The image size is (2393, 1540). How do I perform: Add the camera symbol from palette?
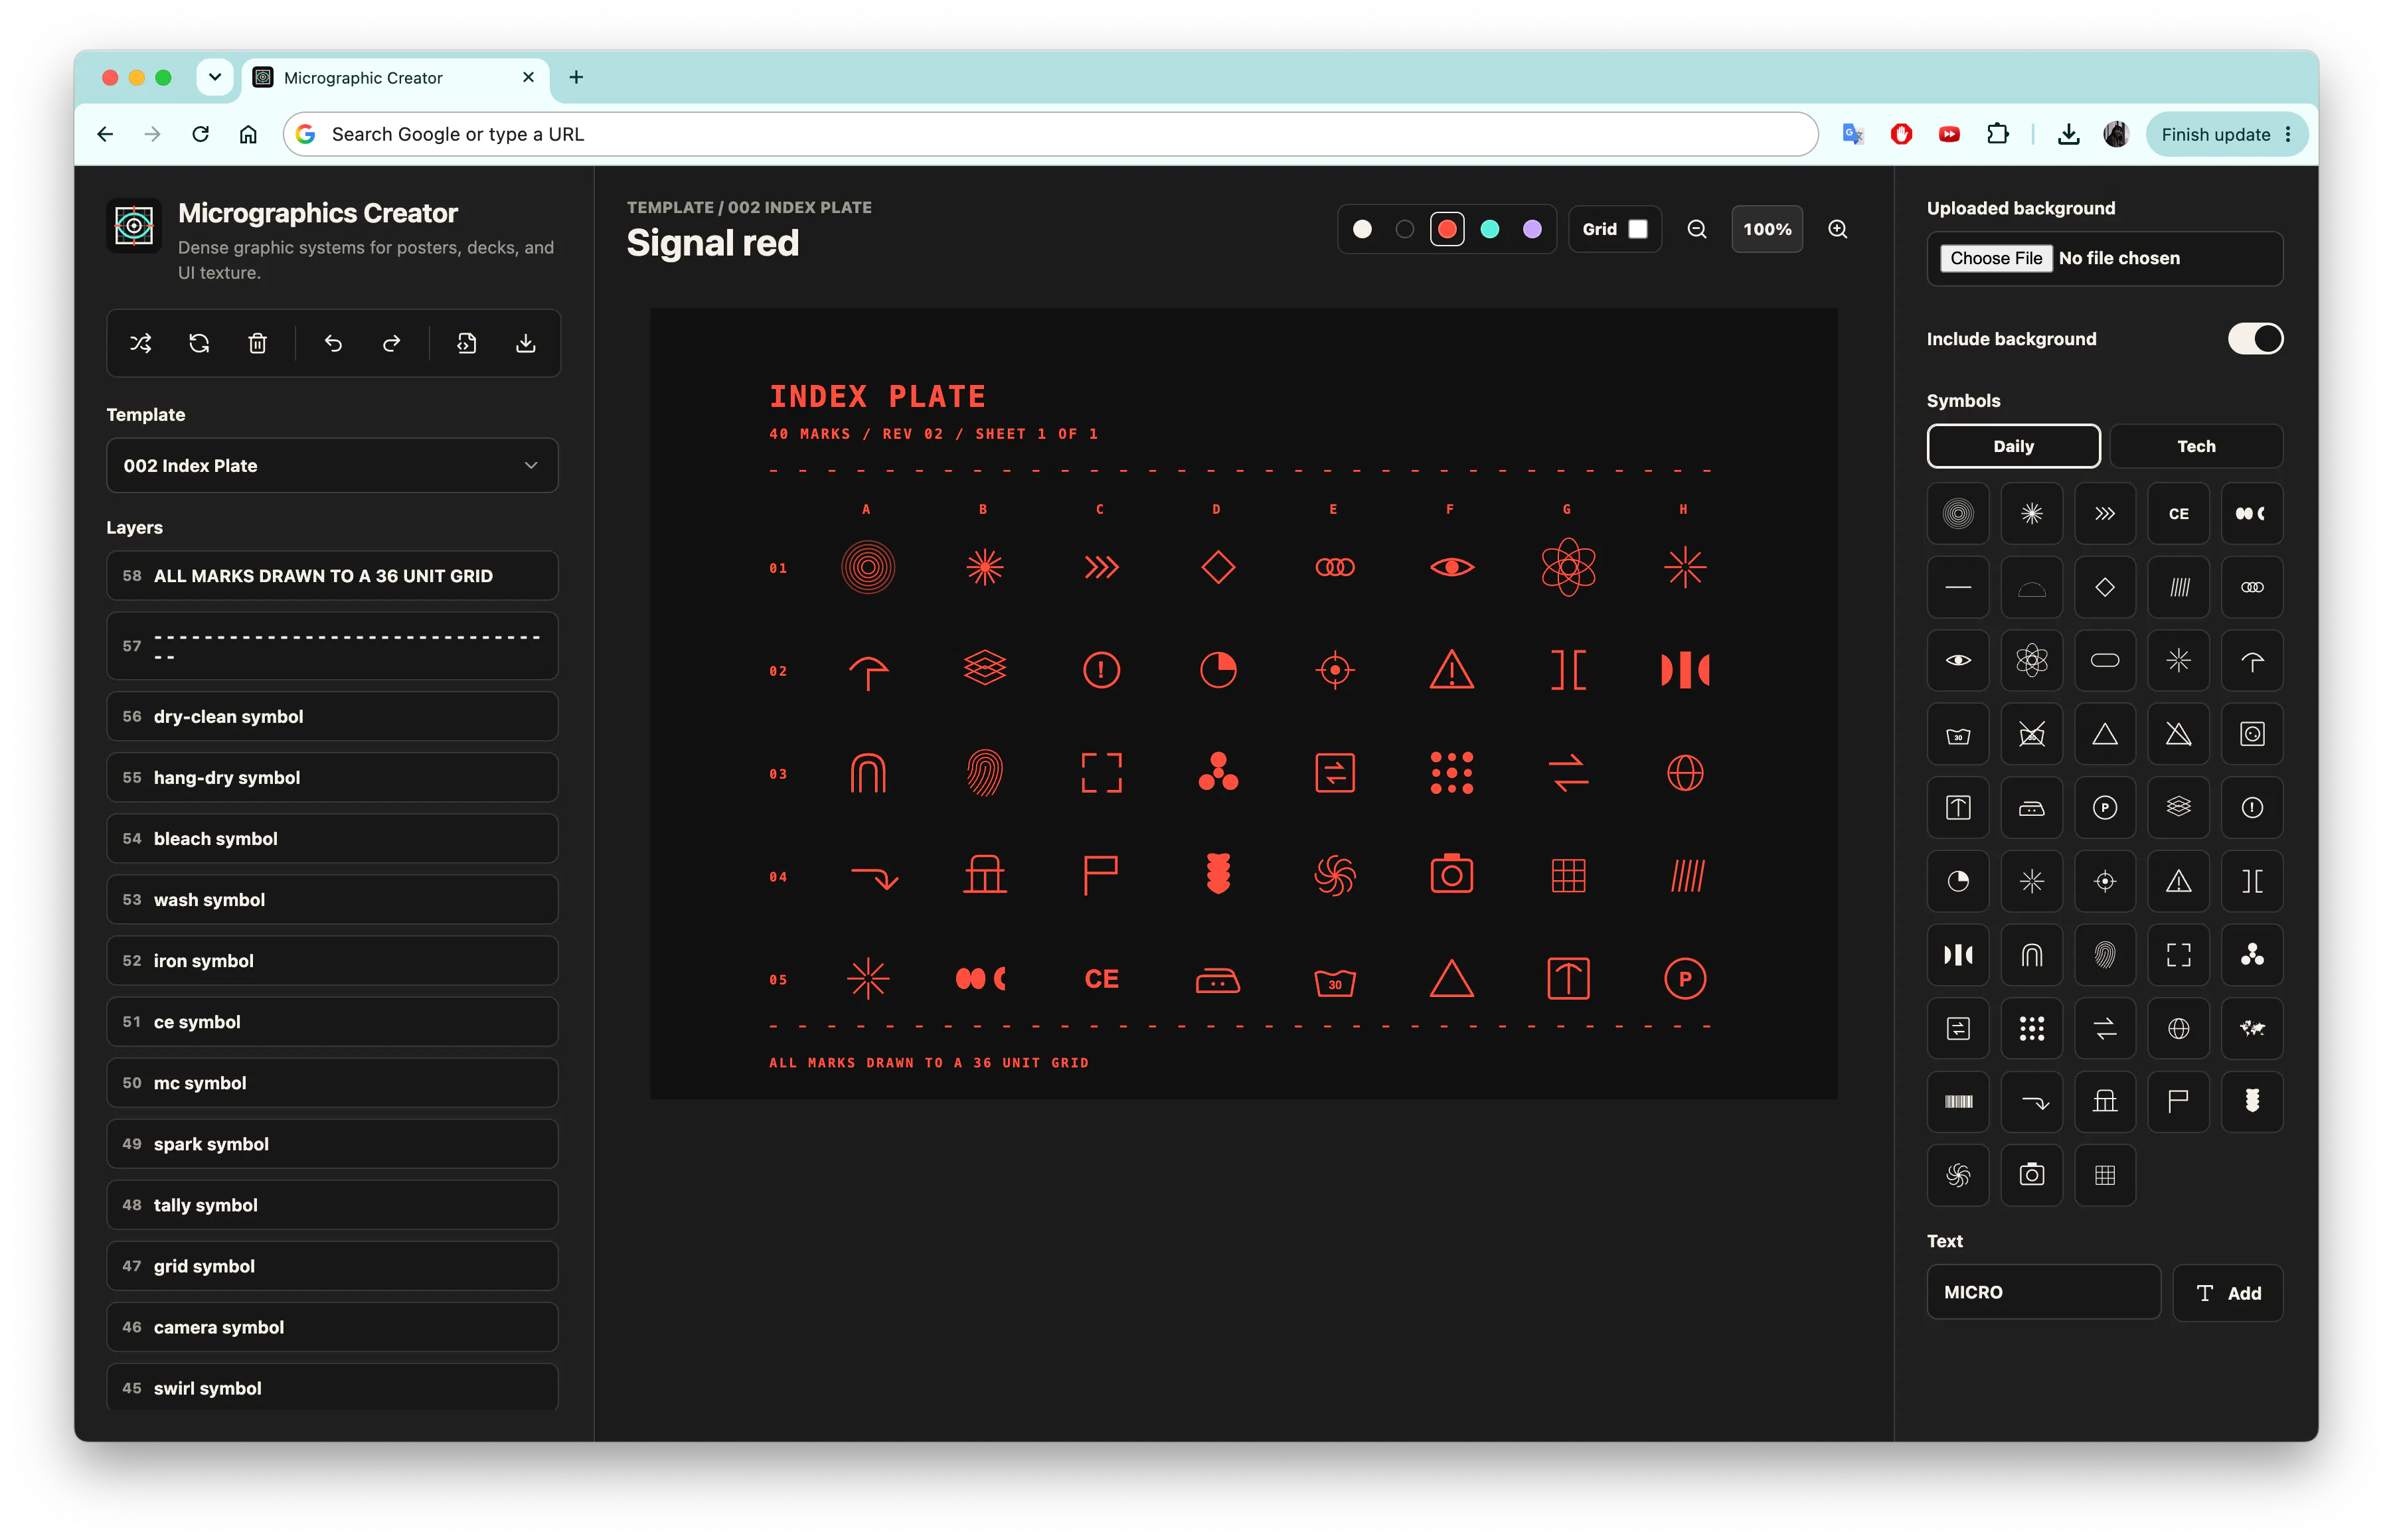(x=2032, y=1175)
